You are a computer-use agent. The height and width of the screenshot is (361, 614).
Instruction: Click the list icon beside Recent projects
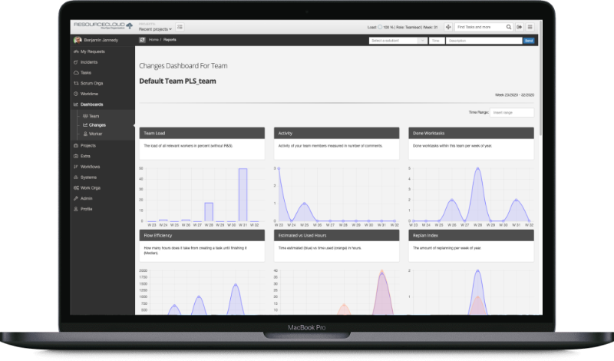[180, 27]
